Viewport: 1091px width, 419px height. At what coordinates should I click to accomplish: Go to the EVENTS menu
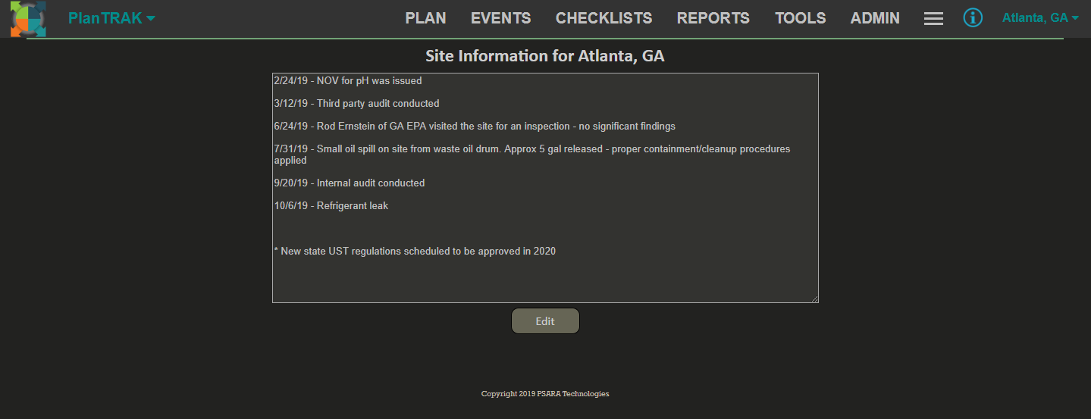pos(500,18)
